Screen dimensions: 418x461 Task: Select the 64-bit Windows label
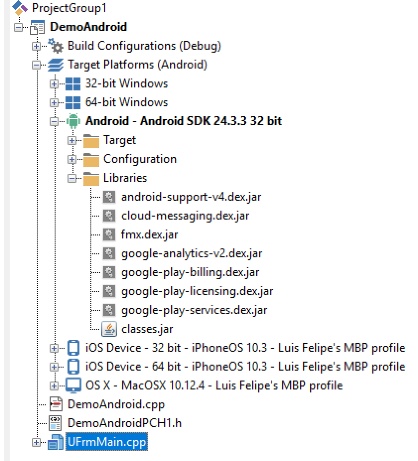pyautogui.click(x=127, y=102)
